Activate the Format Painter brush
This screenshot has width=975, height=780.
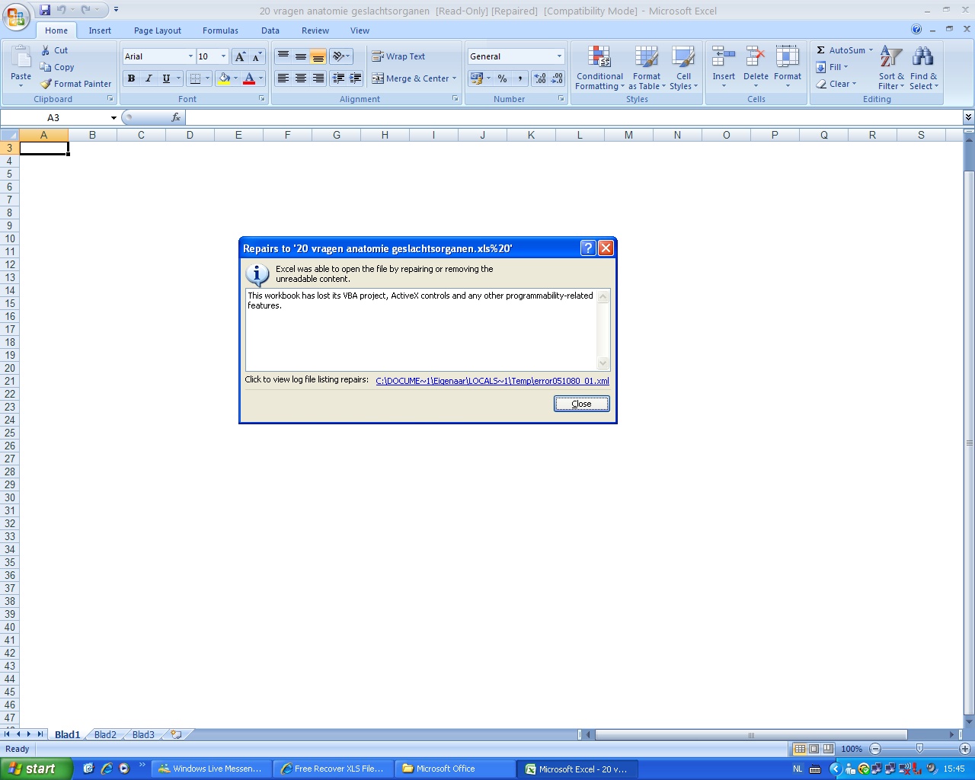75,84
